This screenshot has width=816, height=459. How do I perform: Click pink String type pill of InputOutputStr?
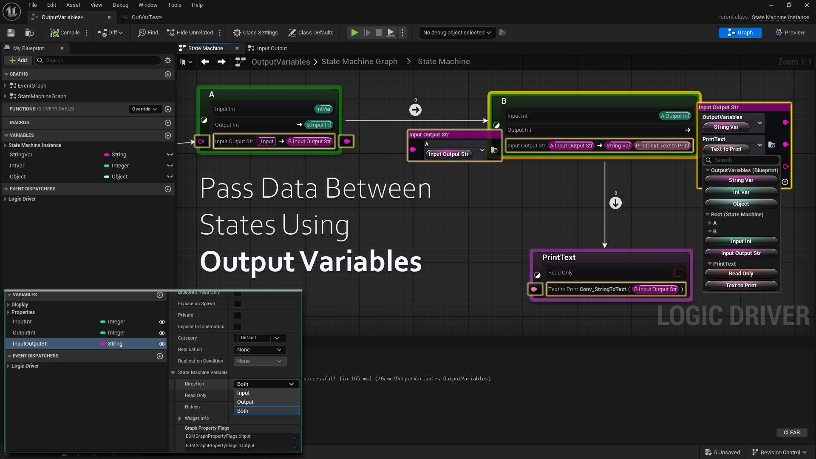(x=103, y=344)
